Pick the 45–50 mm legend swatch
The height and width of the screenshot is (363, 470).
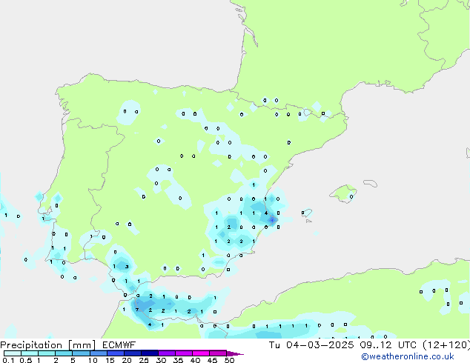(x=218, y=353)
